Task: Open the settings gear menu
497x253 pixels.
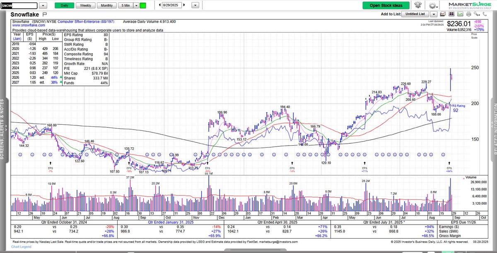Action: point(432,6)
